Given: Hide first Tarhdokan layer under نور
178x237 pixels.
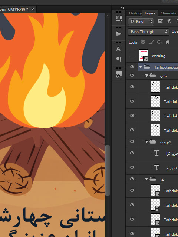Looking at the screenshot, I should coord(132,190).
